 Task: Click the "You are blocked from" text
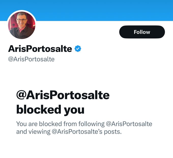[45, 124]
